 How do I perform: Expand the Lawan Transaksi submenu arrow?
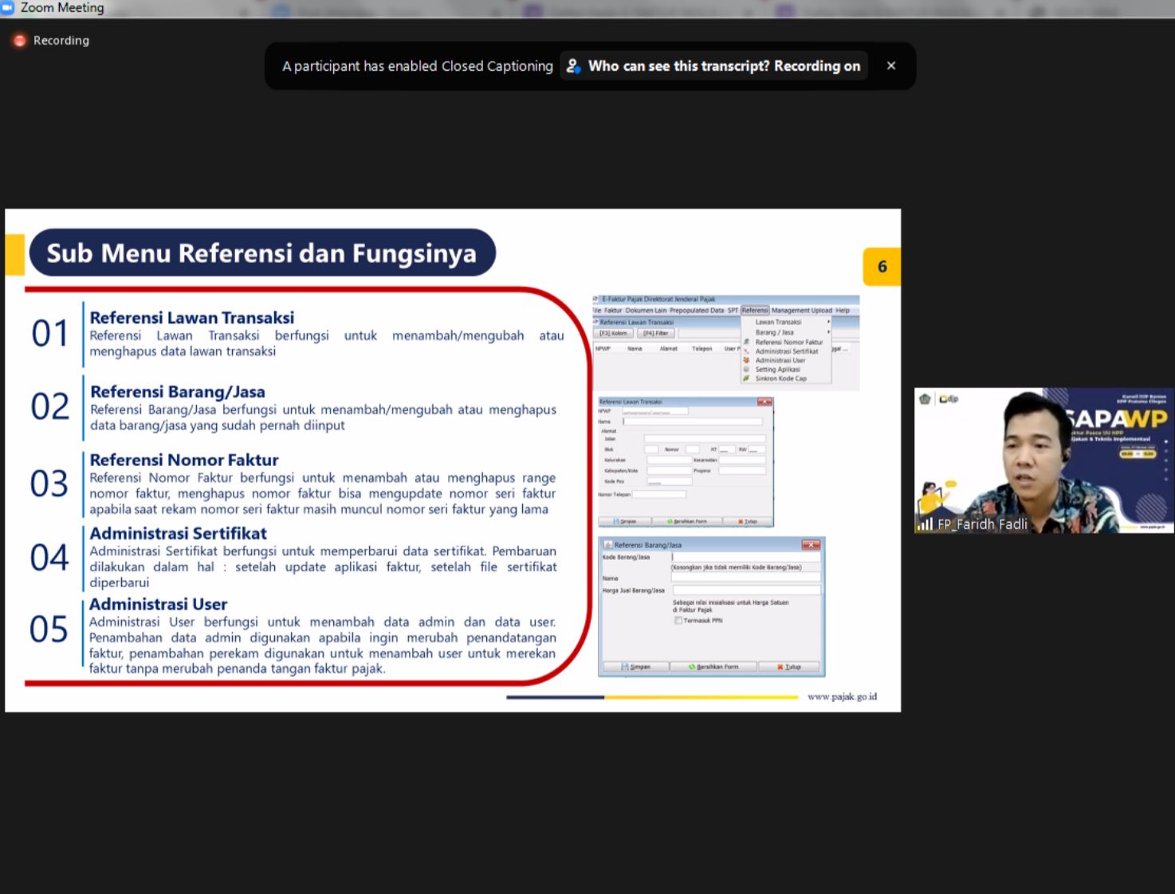(x=828, y=322)
